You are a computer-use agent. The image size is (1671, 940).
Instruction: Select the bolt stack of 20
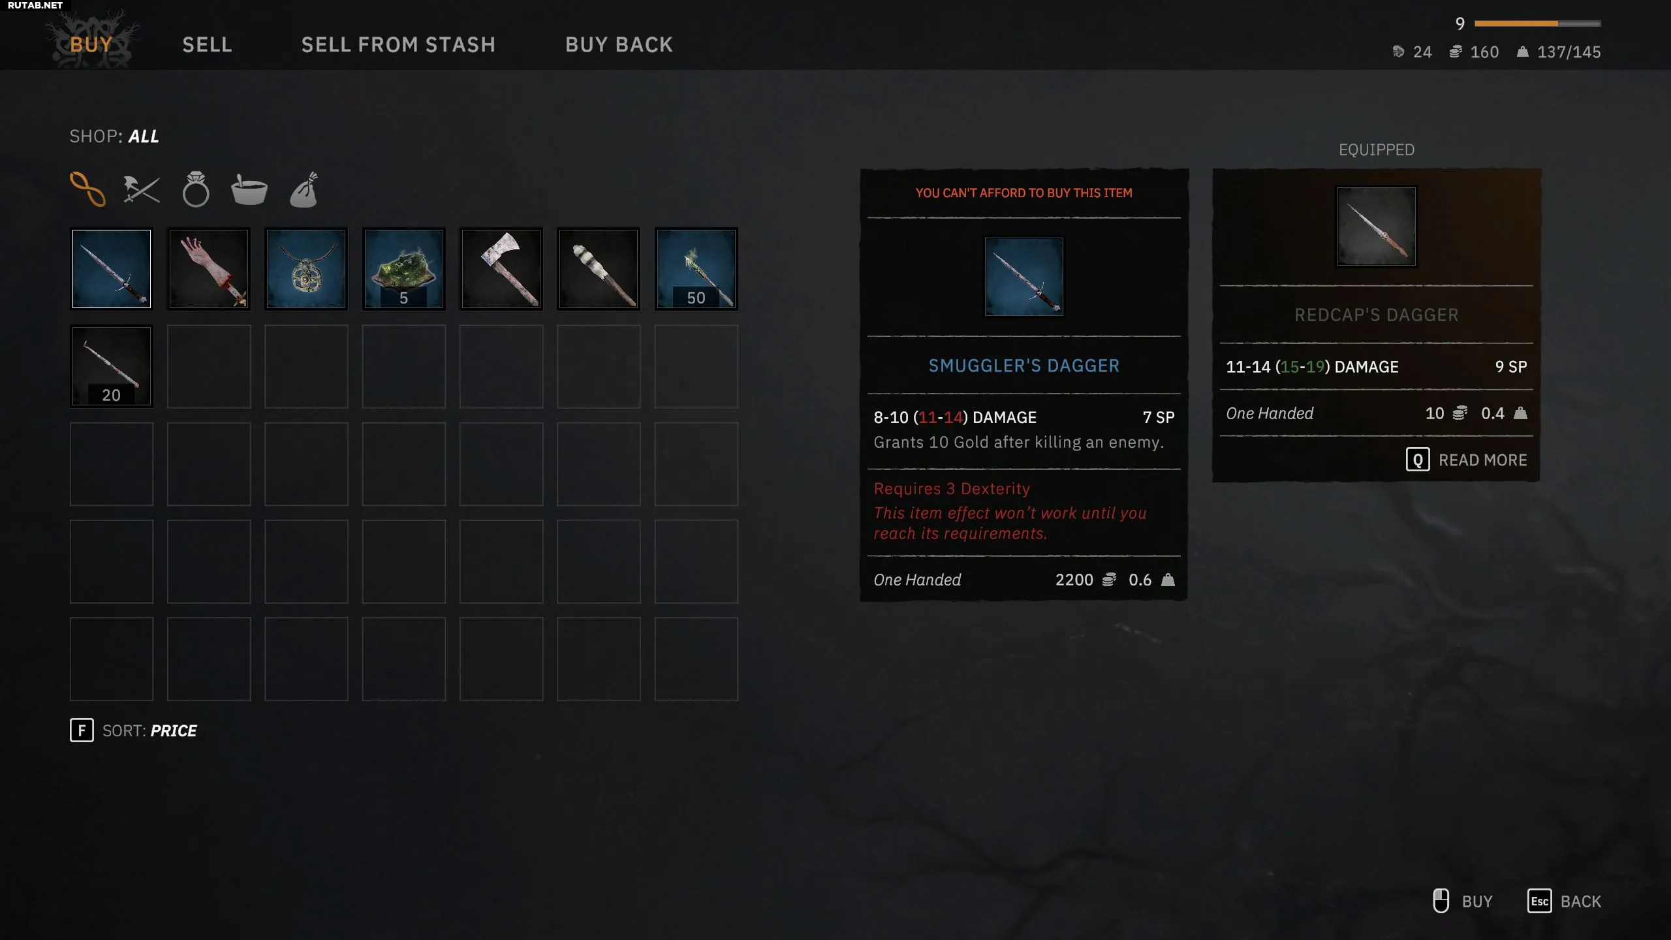coord(112,366)
